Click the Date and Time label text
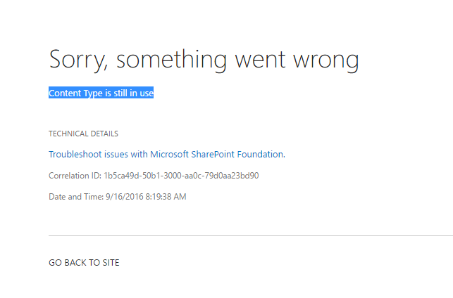Image resolution: width=453 pixels, height=298 pixels. pyautogui.click(x=76, y=197)
